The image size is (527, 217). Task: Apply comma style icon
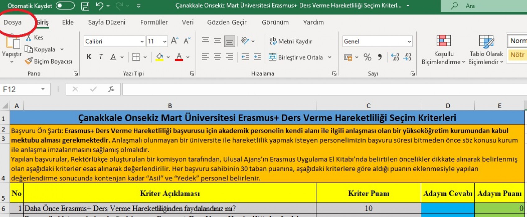[x=380, y=57]
